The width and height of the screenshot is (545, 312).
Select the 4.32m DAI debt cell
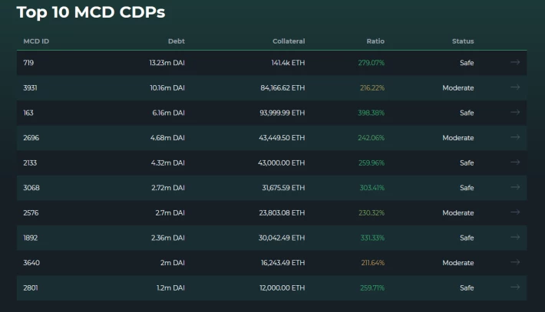point(168,163)
